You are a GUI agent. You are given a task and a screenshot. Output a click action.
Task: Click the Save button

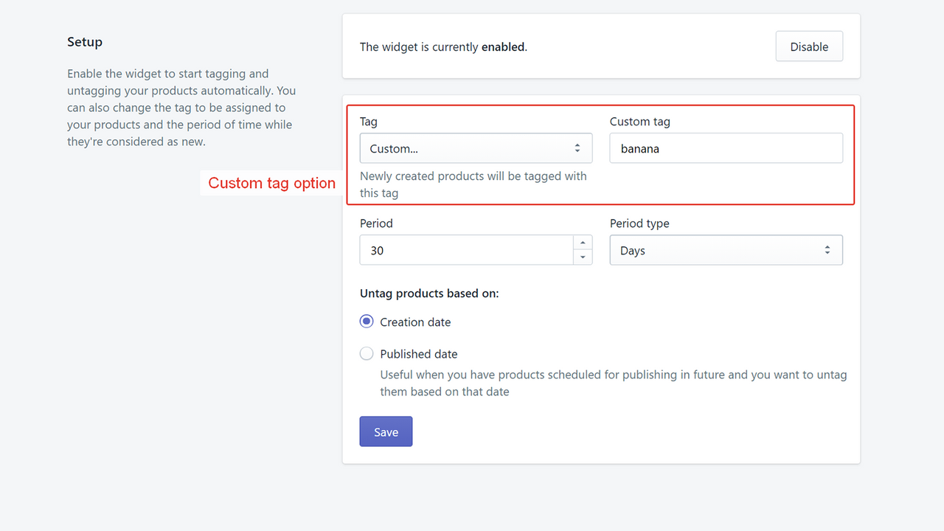point(386,431)
